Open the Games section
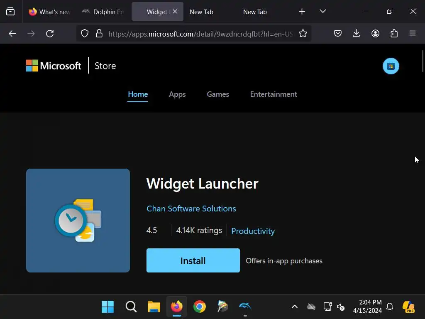Image resolution: width=425 pixels, height=319 pixels. (218, 94)
